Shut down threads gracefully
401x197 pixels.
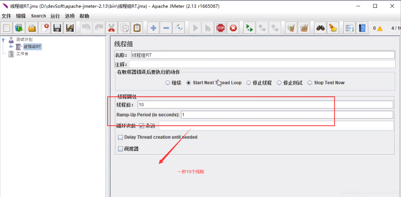[x=233, y=28]
